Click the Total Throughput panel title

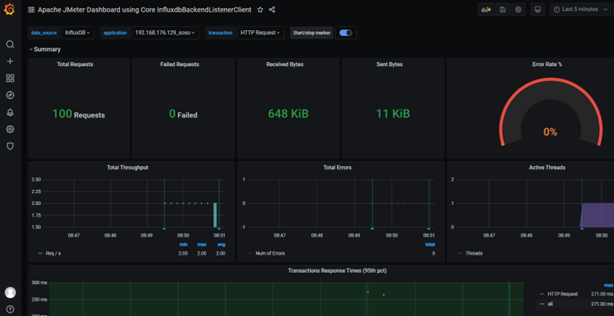(x=128, y=167)
